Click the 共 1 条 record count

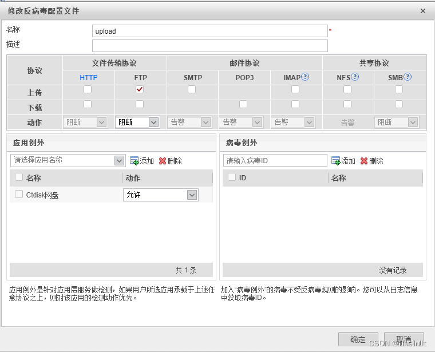click(186, 270)
